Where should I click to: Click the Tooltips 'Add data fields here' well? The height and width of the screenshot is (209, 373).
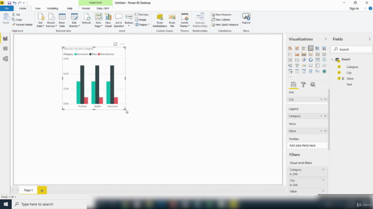[307, 146]
